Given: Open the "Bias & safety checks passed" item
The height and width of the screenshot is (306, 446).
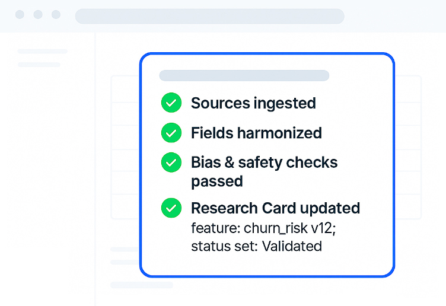Looking at the screenshot, I should point(264,171).
